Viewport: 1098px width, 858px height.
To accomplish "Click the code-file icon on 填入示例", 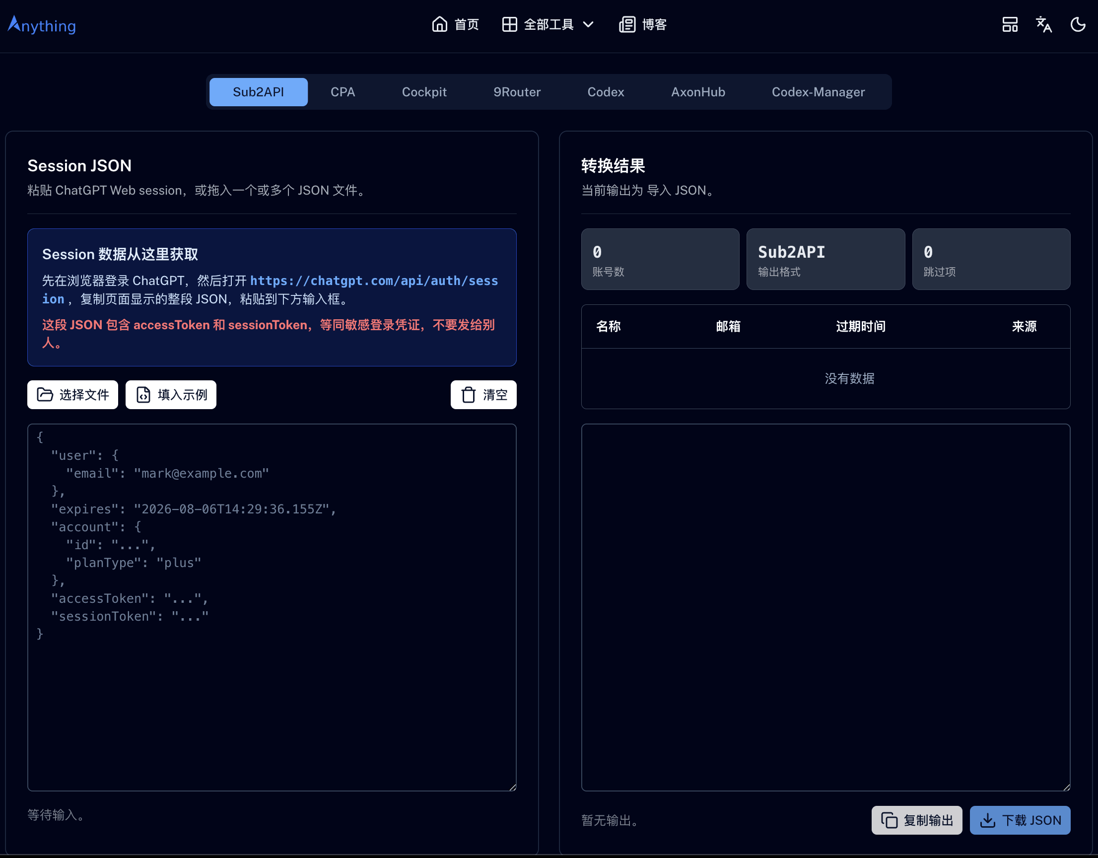I will [143, 395].
